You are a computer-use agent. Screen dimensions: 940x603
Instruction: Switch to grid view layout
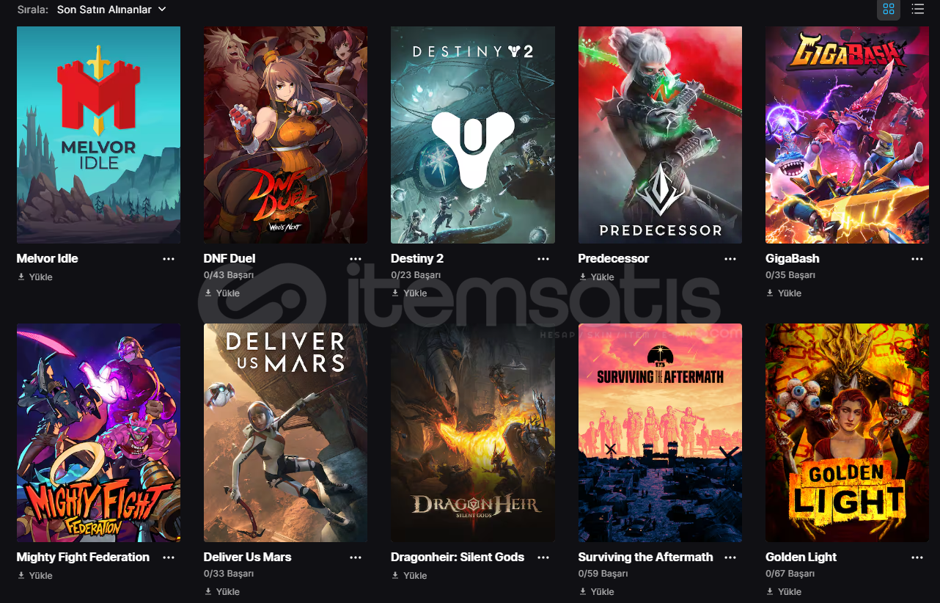[x=889, y=9]
